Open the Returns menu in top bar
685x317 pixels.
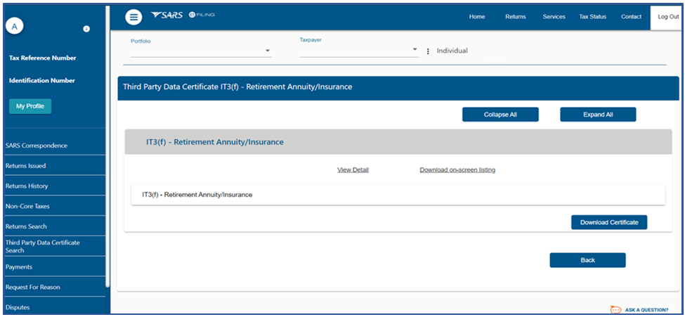515,17
